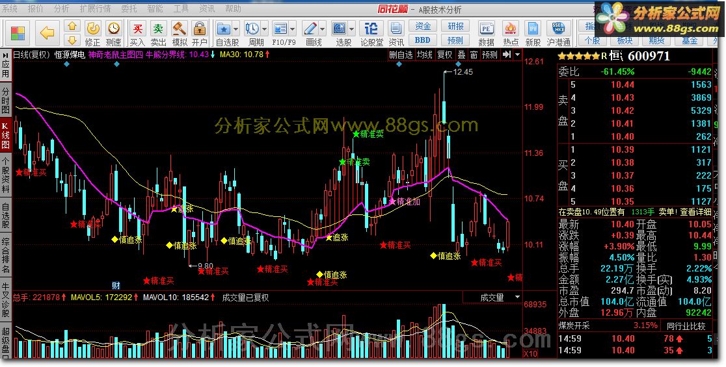The width and height of the screenshot is (726, 367).
Task: Click the 研报 toolbar button
Action: click(455, 27)
